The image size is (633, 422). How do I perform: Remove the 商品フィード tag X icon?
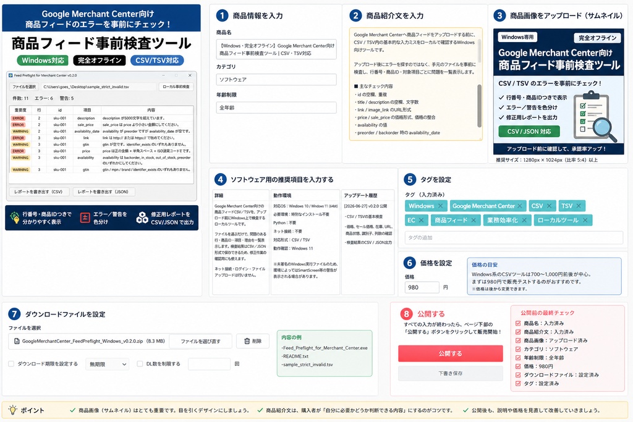click(474, 220)
